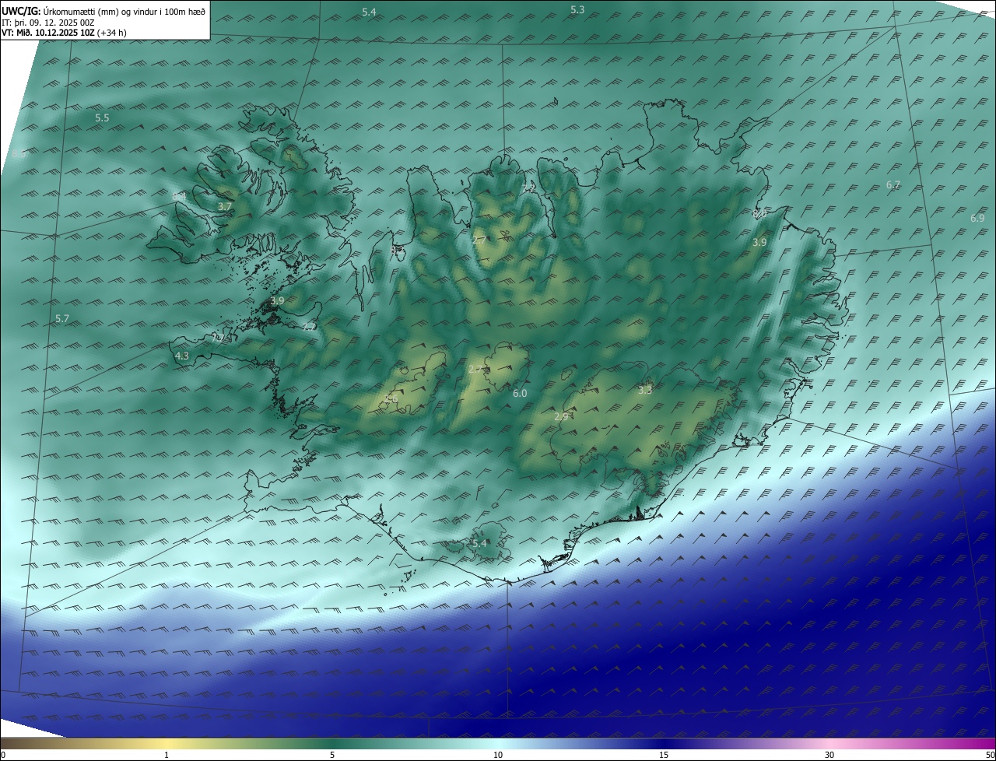
Task: Click the '4.3' value on the map
Action: [182, 356]
